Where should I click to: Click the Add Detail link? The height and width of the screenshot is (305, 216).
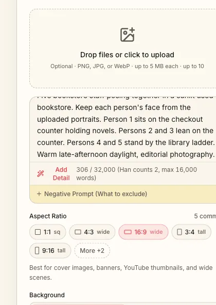tap(61, 174)
